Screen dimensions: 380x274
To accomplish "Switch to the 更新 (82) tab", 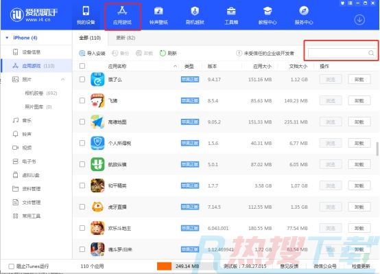I will pyautogui.click(x=126, y=38).
